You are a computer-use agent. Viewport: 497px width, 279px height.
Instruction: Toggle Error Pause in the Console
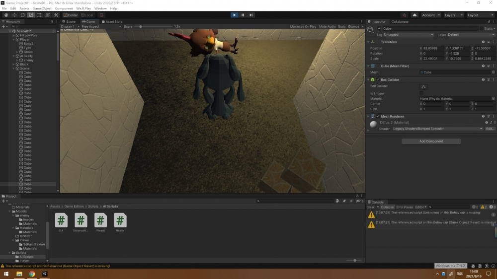(x=405, y=207)
